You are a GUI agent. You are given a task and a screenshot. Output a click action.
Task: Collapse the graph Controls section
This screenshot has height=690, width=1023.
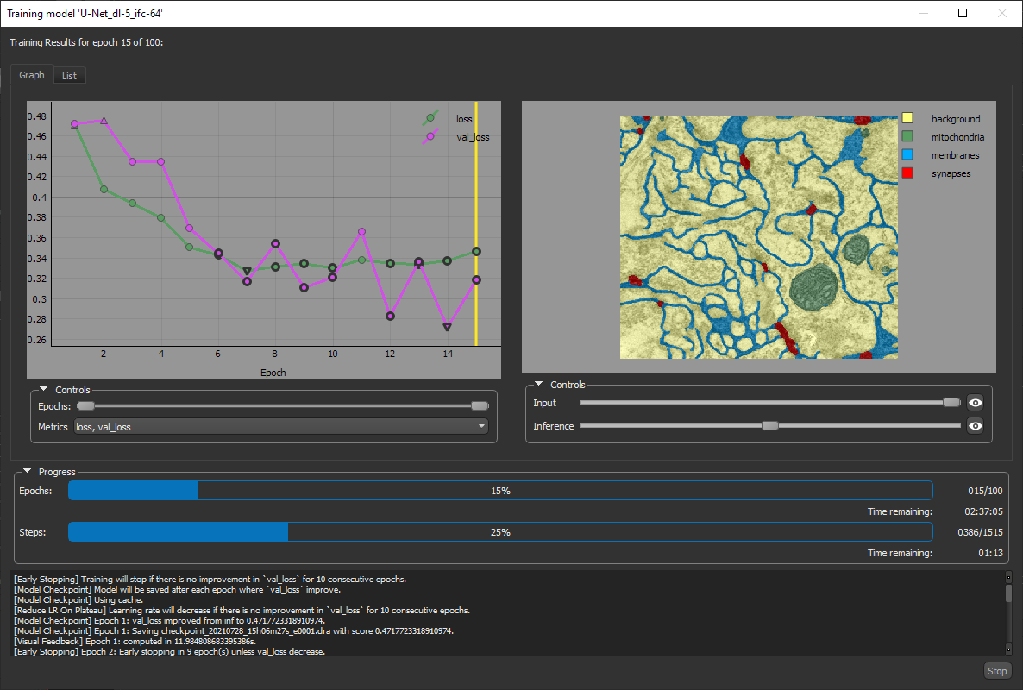tap(44, 390)
